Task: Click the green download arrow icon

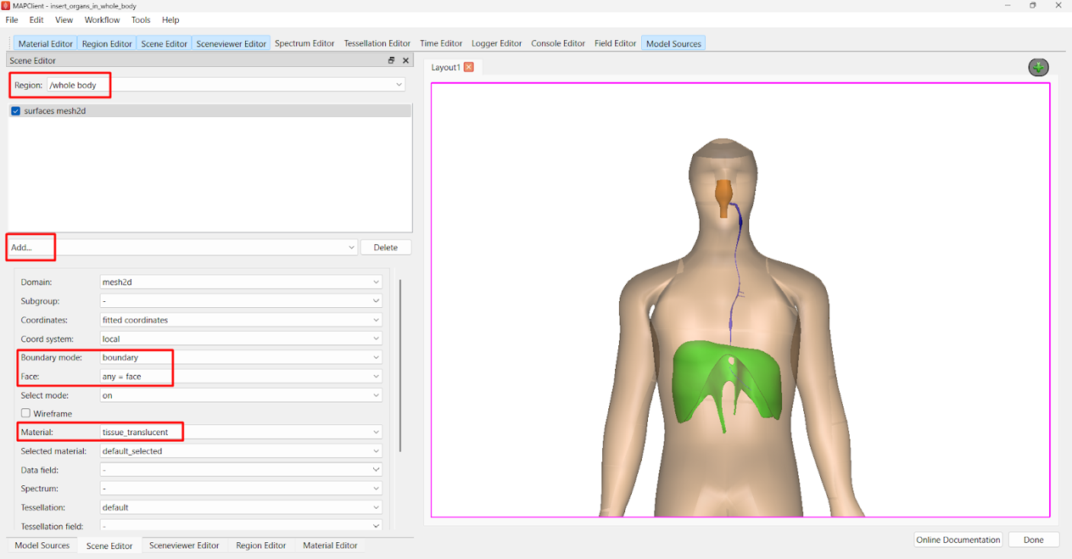Action: click(1038, 68)
